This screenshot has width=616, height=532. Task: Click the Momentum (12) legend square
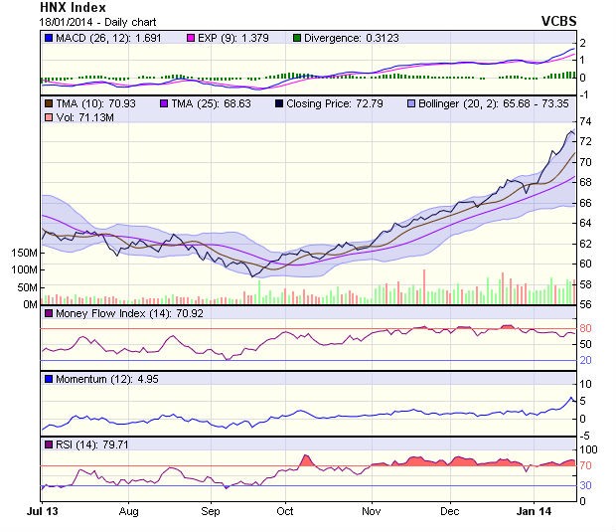(48, 379)
